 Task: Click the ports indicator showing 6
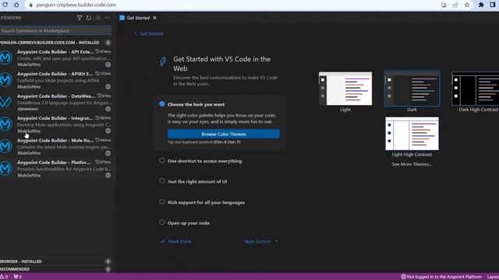[x=18, y=277]
